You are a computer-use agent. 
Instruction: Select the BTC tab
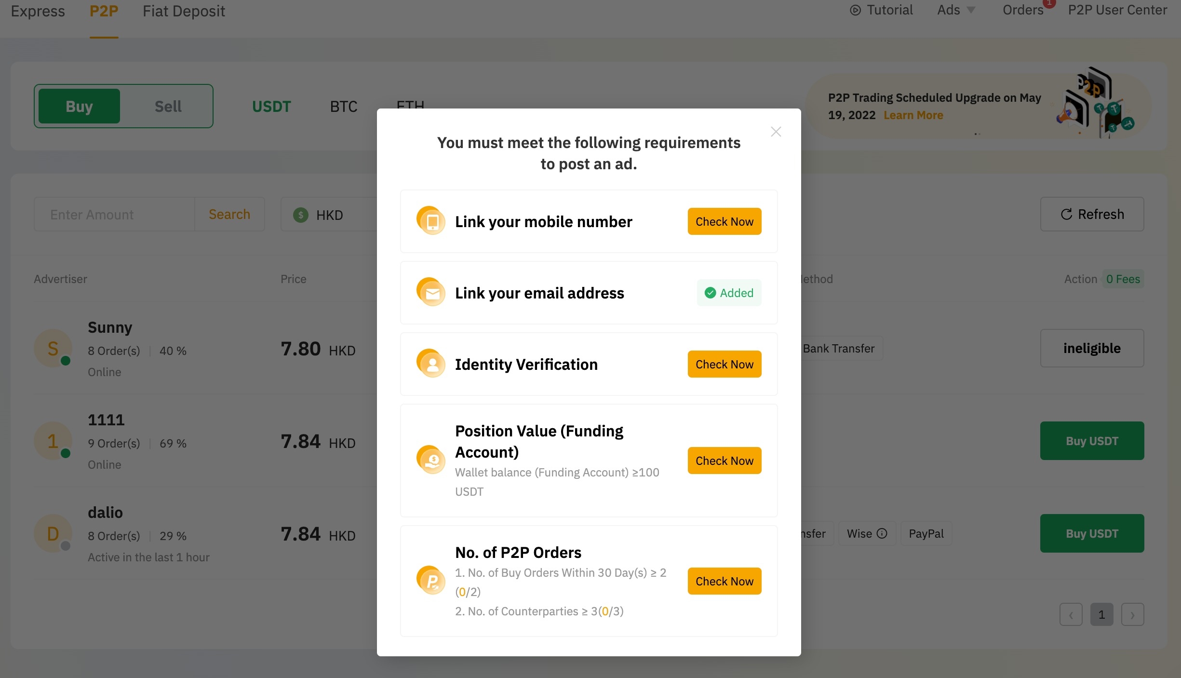pyautogui.click(x=344, y=106)
